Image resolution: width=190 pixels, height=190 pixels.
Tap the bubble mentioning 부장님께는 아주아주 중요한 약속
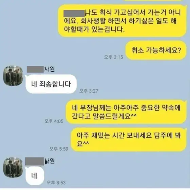click(x=126, y=112)
